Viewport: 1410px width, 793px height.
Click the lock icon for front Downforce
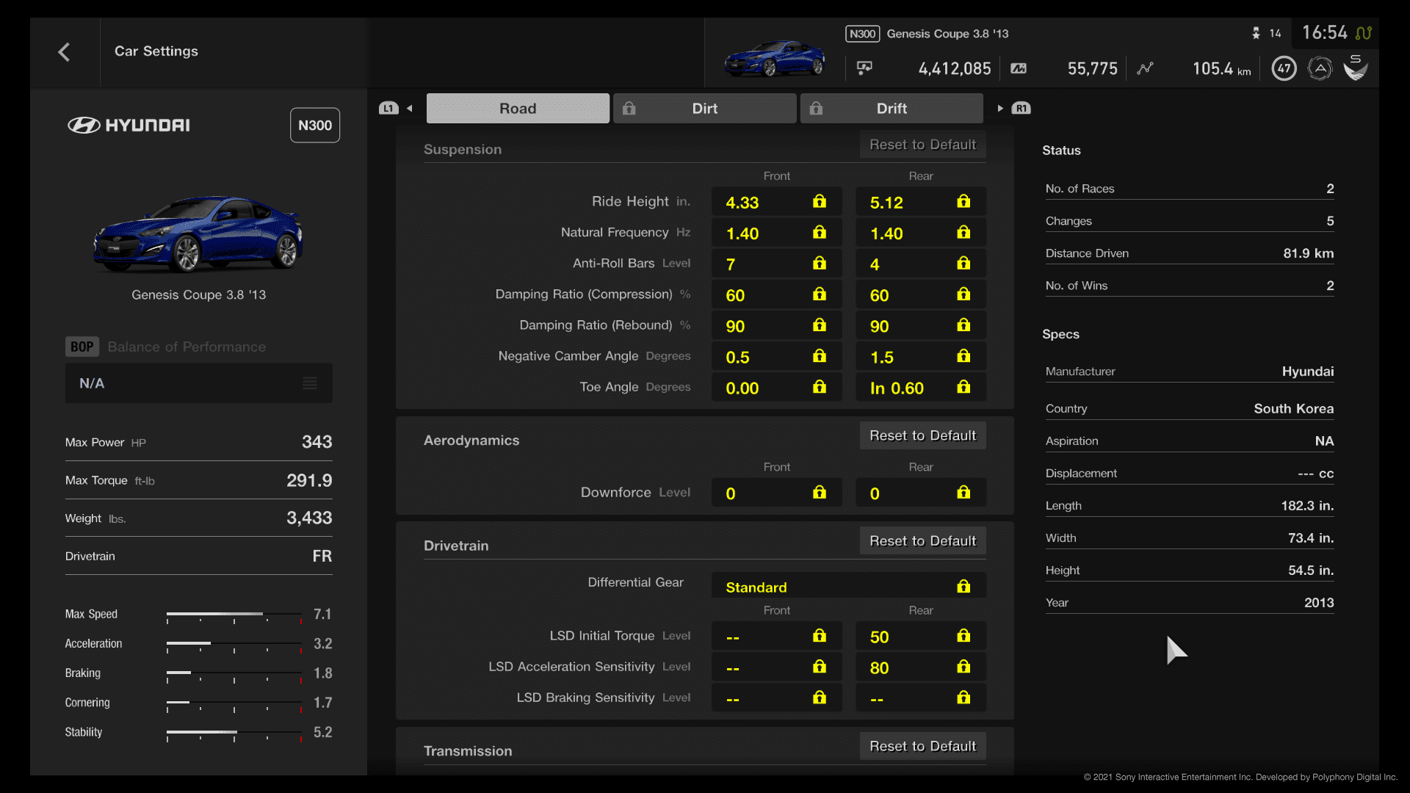pyautogui.click(x=820, y=493)
